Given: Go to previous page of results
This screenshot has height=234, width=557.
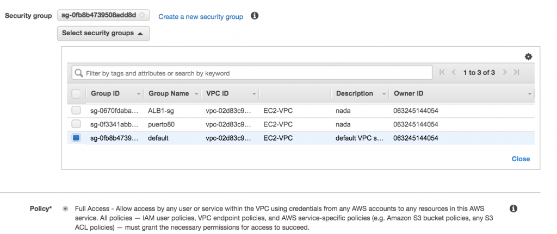Looking at the screenshot, I should (x=453, y=72).
